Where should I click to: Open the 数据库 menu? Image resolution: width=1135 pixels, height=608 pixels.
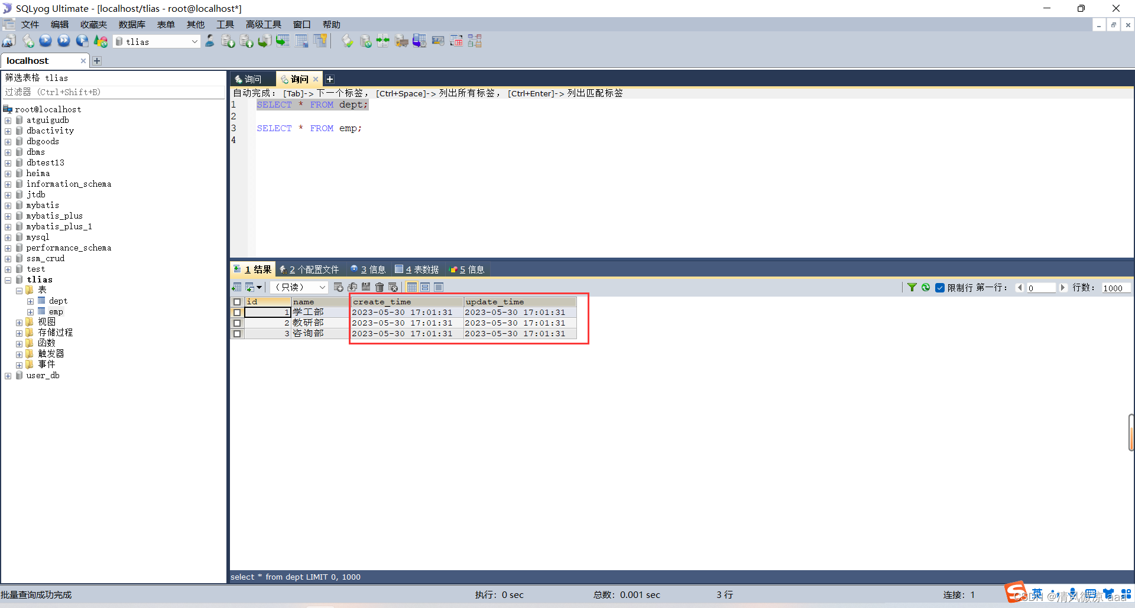pyautogui.click(x=132, y=24)
